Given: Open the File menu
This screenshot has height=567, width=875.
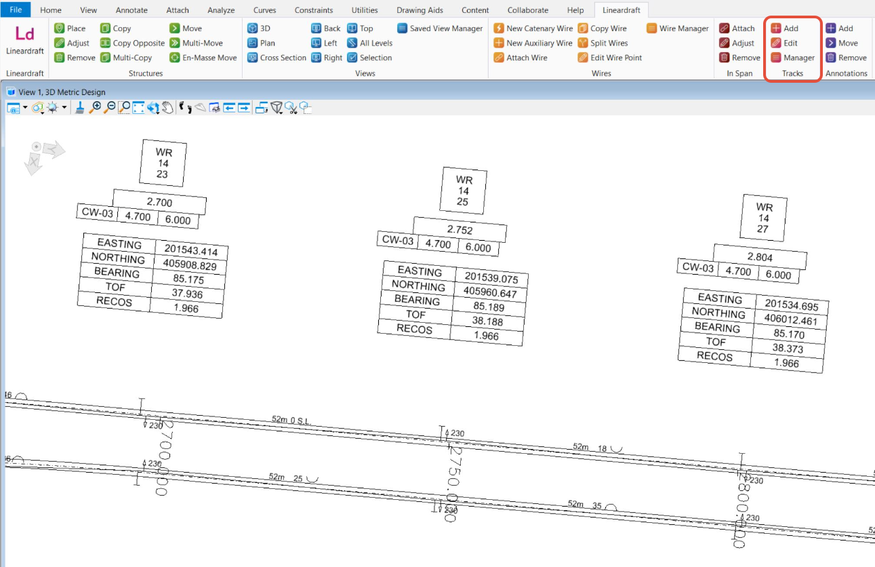Looking at the screenshot, I should pos(16,10).
